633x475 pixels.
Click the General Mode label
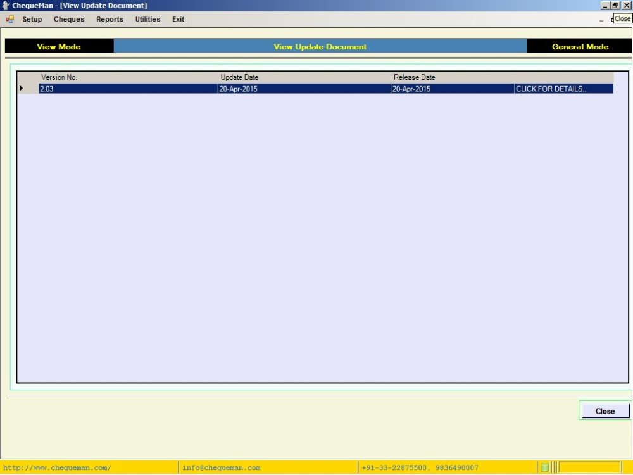click(x=580, y=47)
